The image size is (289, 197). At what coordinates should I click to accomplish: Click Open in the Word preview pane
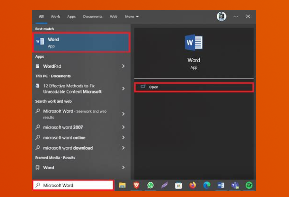coord(194,87)
